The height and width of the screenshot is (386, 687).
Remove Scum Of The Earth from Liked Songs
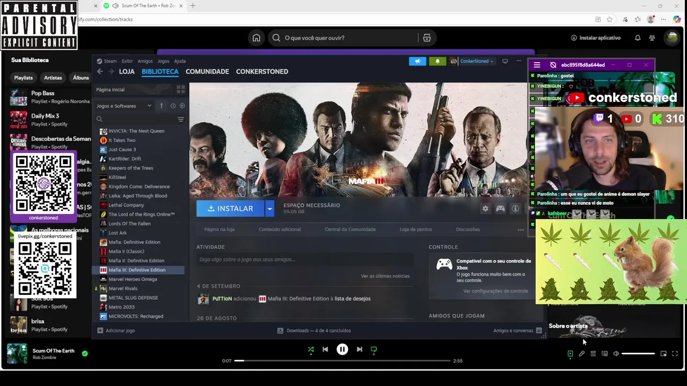point(85,353)
